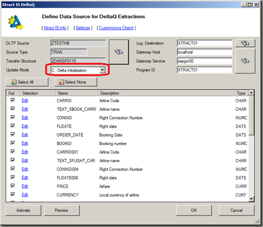
Task: Open the Xtract IS Info link
Action: (x=55, y=28)
